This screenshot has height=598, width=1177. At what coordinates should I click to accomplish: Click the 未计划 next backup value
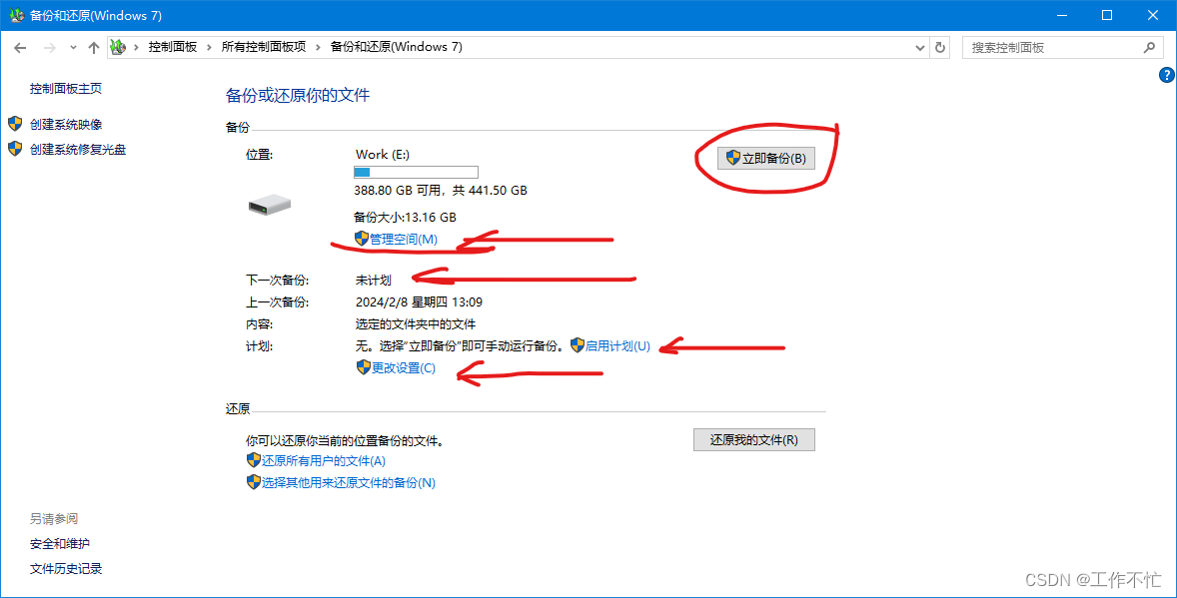[x=373, y=281]
